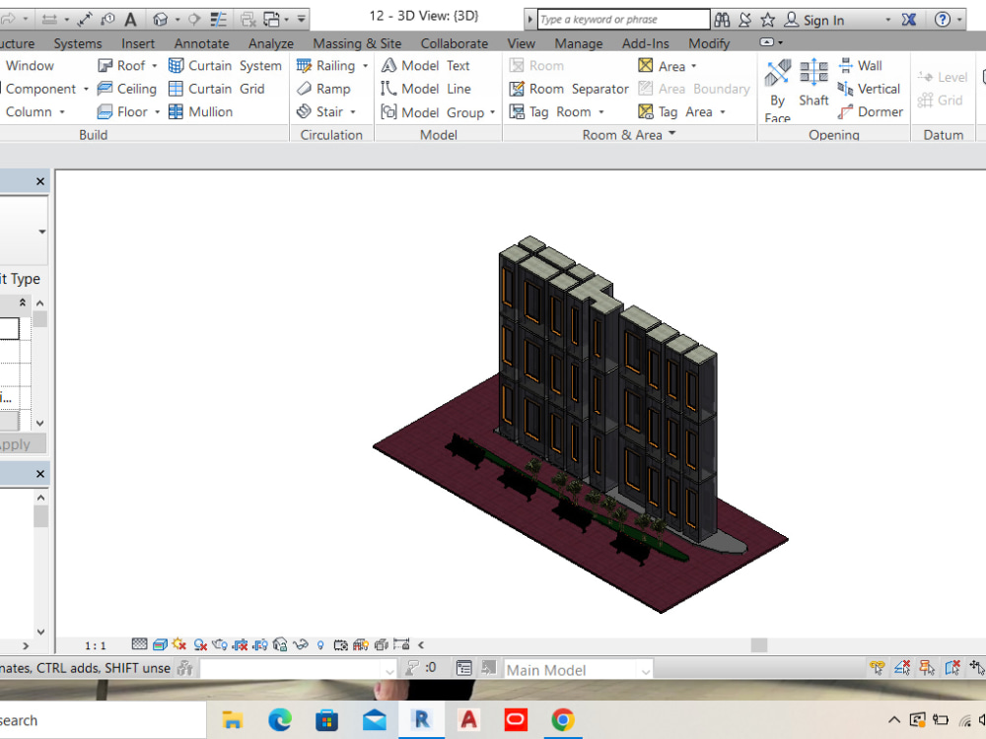
Task: Open the Railing tool
Action: (x=332, y=65)
